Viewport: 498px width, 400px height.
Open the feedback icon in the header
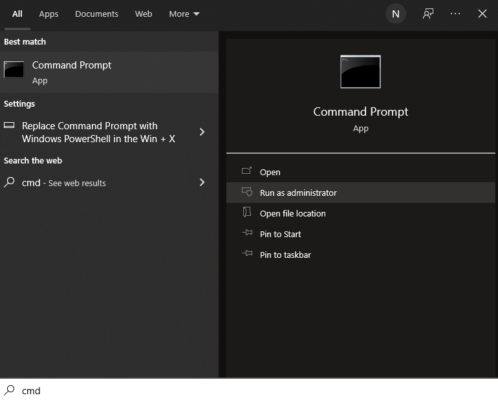[x=428, y=14]
